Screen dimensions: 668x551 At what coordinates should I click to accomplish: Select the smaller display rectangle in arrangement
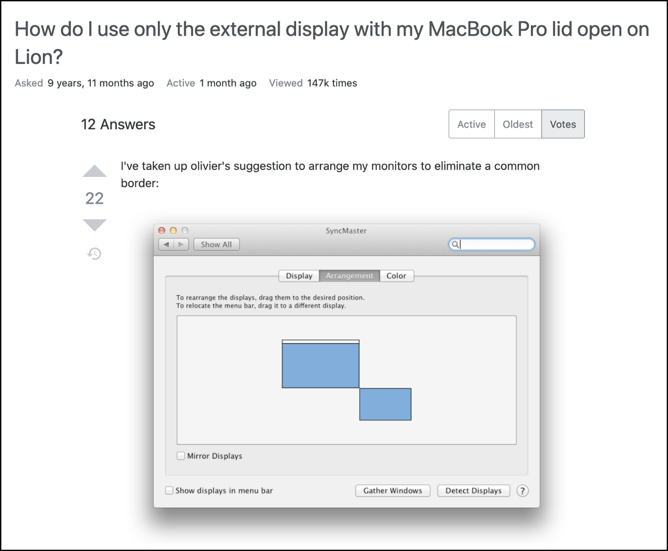[385, 404]
